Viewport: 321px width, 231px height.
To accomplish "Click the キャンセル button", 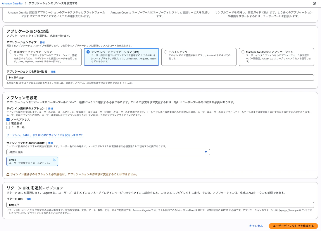I will pyautogui.click(x=256, y=226).
